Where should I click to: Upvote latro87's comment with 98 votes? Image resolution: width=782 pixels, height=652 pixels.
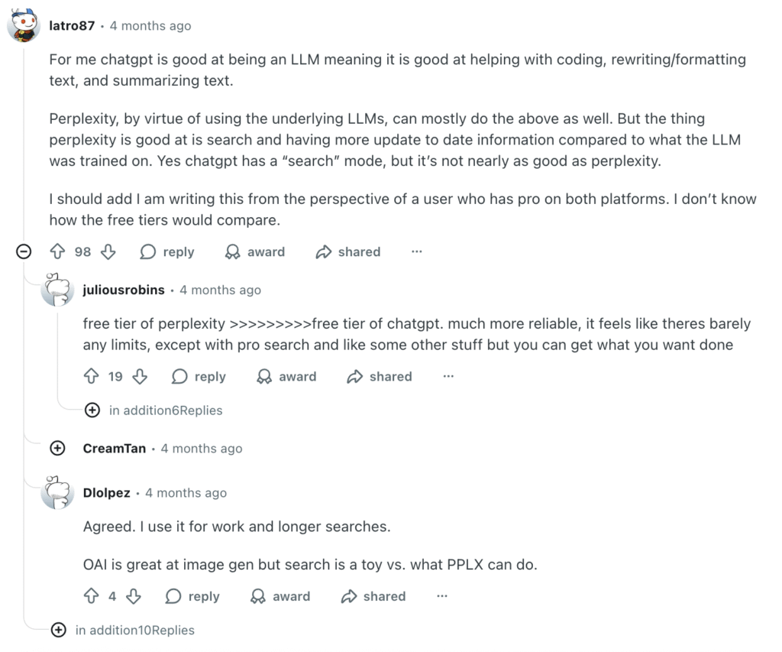(x=57, y=251)
